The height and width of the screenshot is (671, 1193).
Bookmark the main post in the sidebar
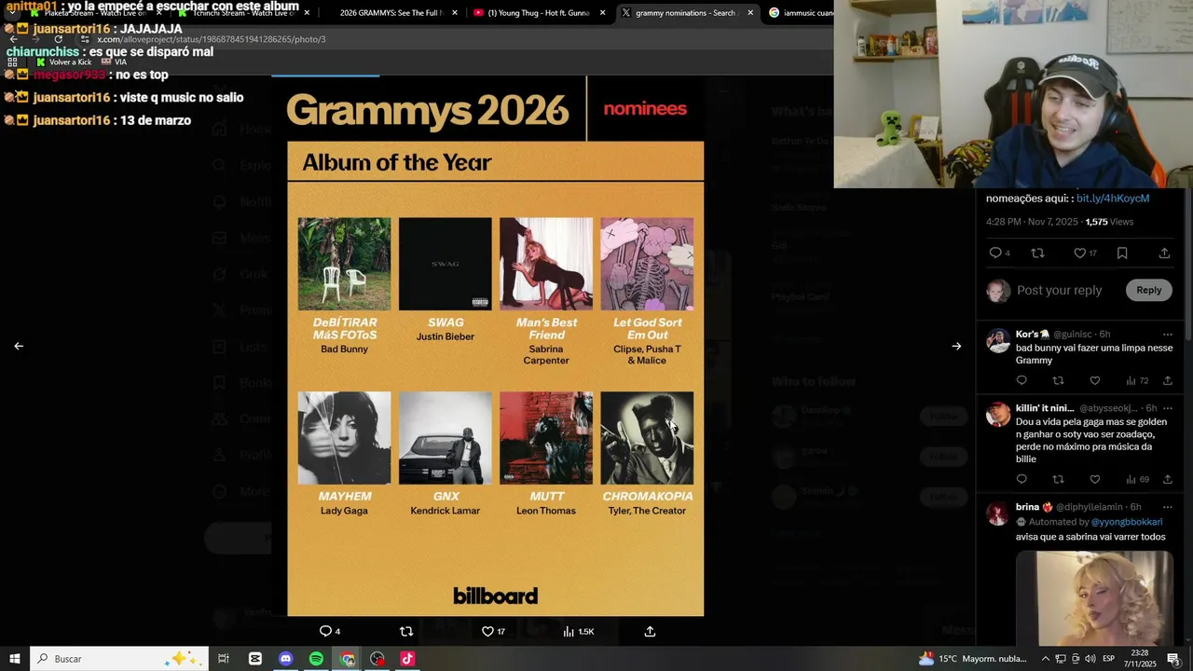pos(1122,253)
